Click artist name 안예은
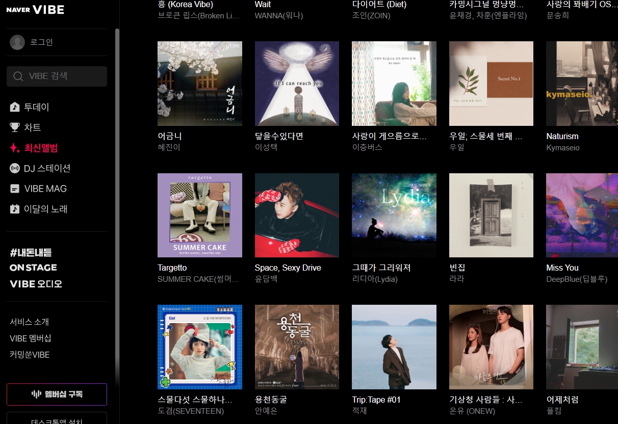 pos(266,411)
